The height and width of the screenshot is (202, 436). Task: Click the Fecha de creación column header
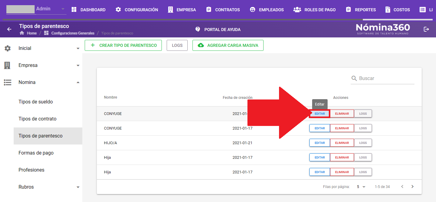238,98
